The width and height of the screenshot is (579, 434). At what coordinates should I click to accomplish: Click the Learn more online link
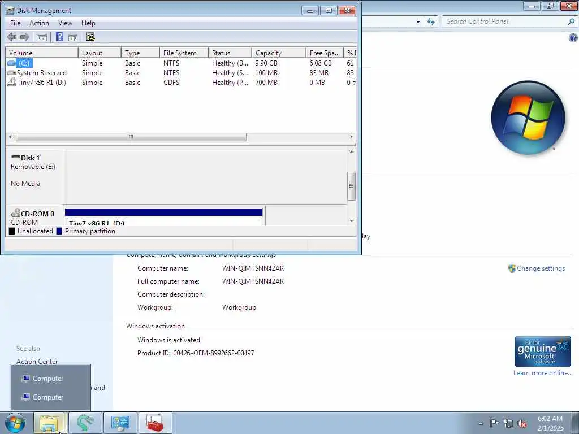coord(543,373)
